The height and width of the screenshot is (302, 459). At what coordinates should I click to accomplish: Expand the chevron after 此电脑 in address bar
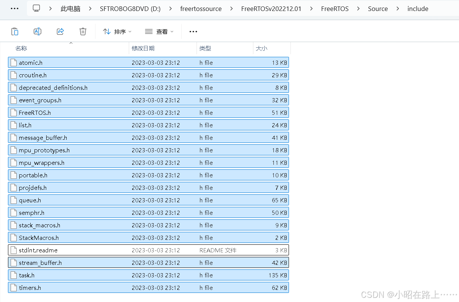pos(90,8)
